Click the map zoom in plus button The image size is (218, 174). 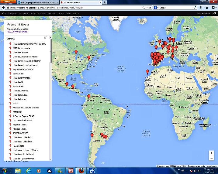point(211,153)
